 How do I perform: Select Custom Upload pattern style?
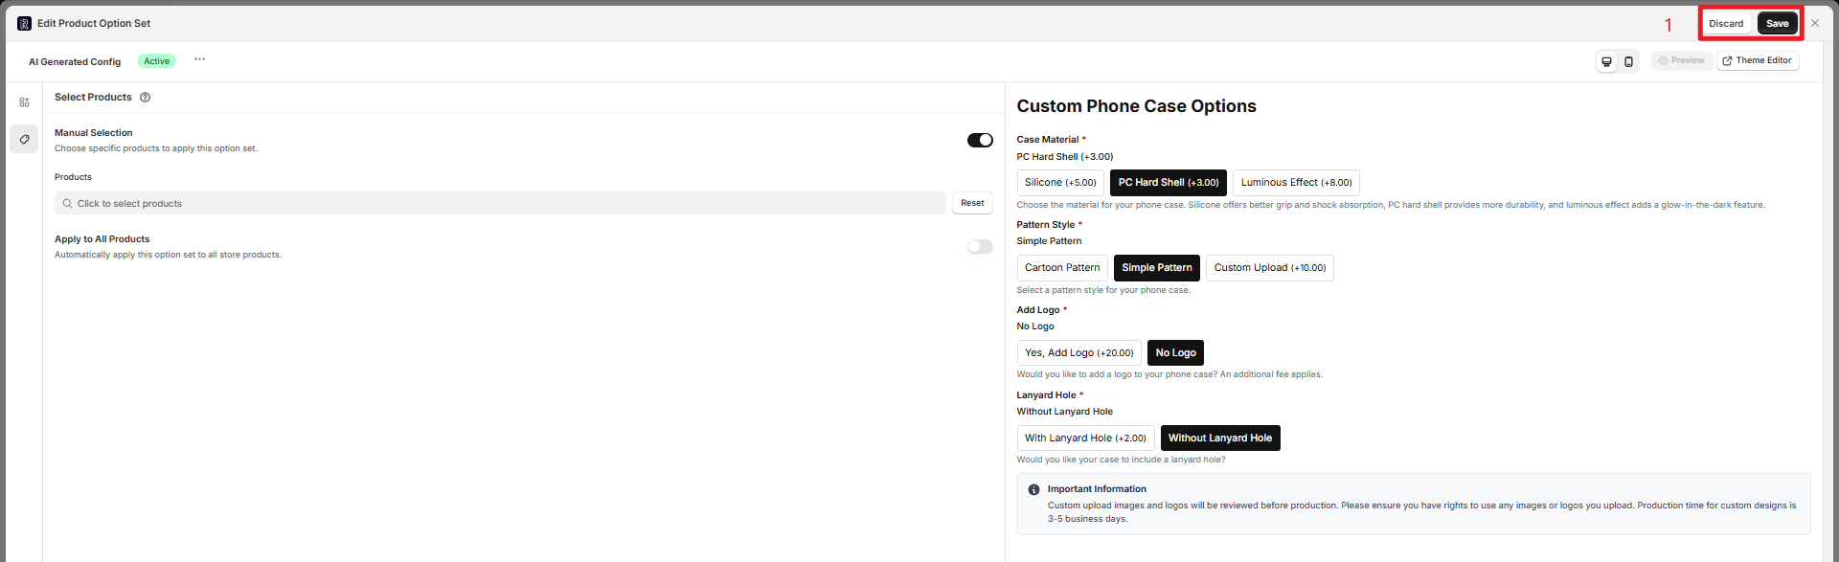(1269, 268)
